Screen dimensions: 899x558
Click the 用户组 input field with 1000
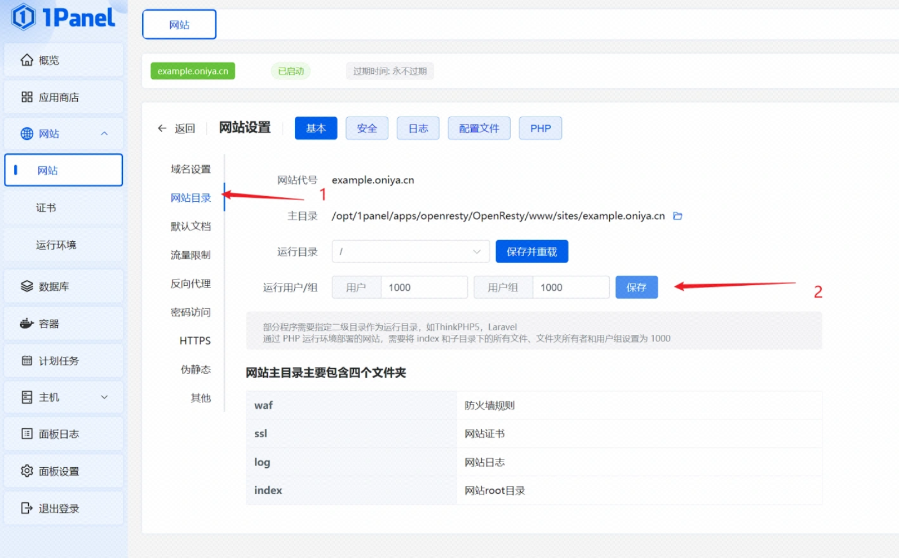570,287
